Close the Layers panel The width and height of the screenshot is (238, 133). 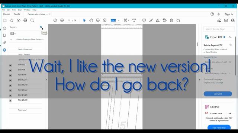tap(41, 27)
